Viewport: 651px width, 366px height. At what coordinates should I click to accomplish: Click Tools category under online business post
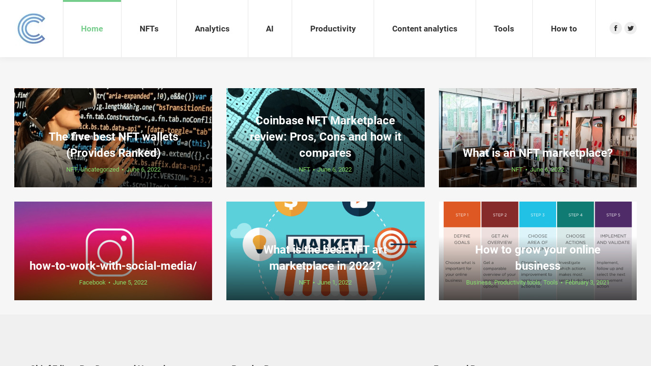550,283
